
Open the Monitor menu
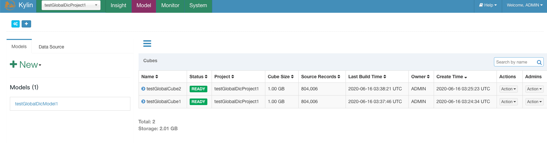pyautogui.click(x=170, y=6)
